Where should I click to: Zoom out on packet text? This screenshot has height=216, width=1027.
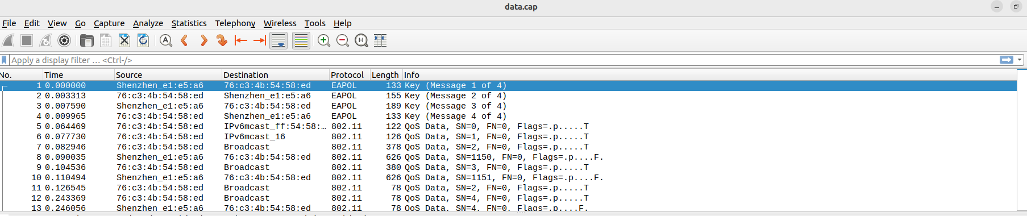coord(343,40)
